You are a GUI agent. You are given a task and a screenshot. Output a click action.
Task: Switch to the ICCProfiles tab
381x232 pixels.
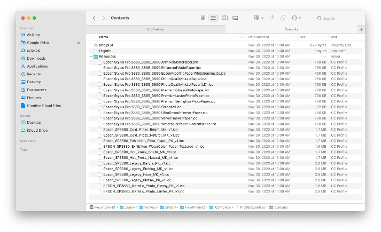click(x=155, y=29)
